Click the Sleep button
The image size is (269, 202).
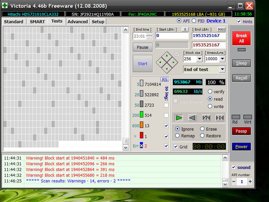(242, 63)
